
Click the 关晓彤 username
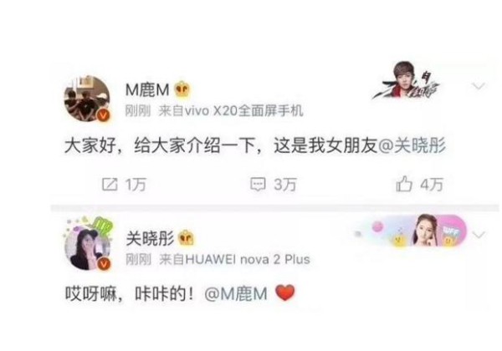coord(150,238)
